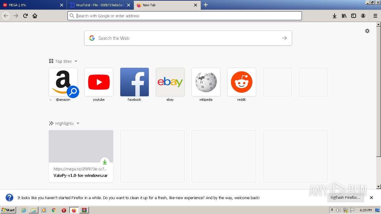Click the volume speaker tray icon

click(x=338, y=210)
